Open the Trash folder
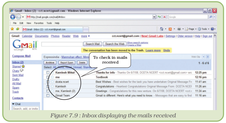This screenshot has height=123, width=226. (x=15, y=92)
